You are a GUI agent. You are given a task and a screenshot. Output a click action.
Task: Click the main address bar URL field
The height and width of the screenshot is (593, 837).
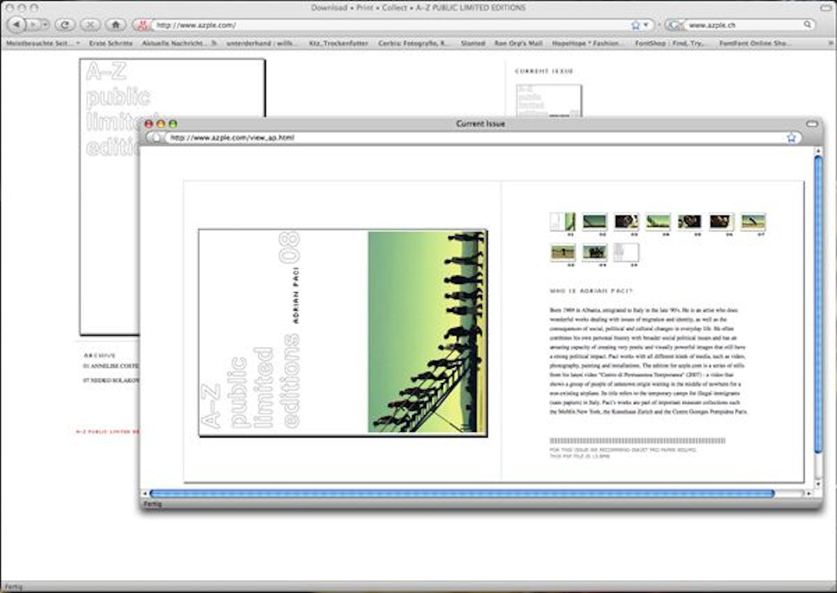coord(391,24)
